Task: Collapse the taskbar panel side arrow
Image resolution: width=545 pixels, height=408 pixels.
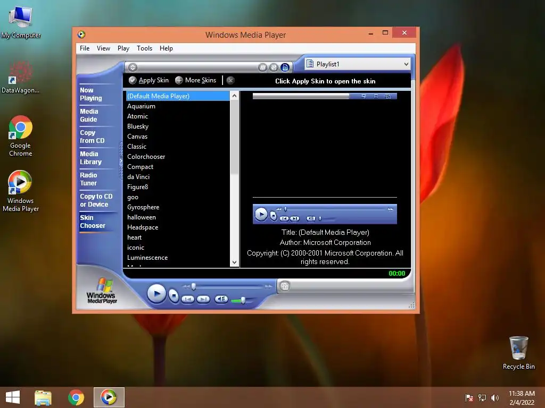Action: 121,160
